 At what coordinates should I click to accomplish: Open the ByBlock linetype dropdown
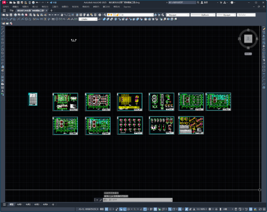[203, 15]
